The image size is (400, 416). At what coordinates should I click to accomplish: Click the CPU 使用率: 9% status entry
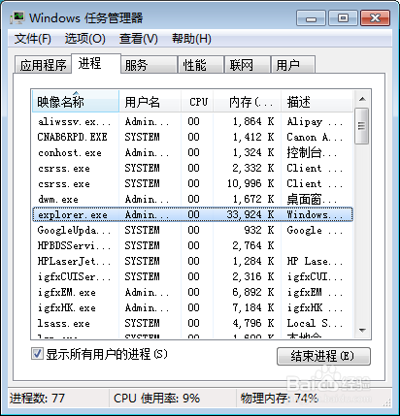(x=156, y=399)
